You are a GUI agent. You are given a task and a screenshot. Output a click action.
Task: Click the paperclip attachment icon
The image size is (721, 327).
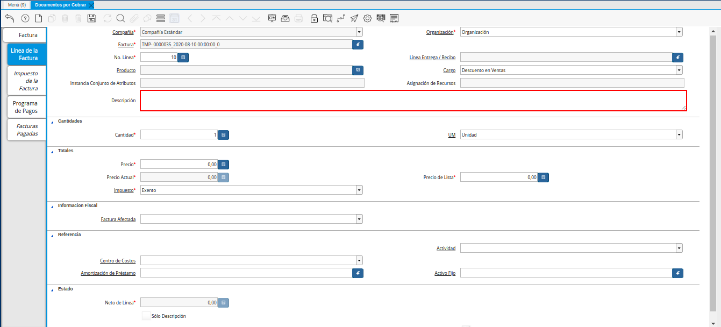click(134, 18)
